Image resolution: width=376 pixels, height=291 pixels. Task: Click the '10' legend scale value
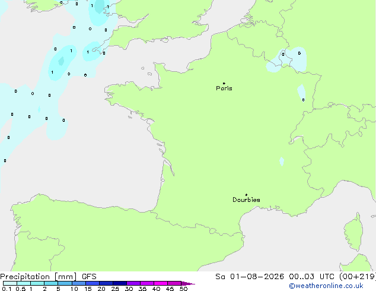click(x=74, y=289)
